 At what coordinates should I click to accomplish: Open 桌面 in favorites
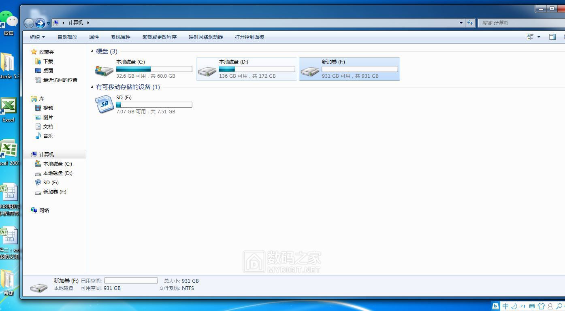(48, 70)
